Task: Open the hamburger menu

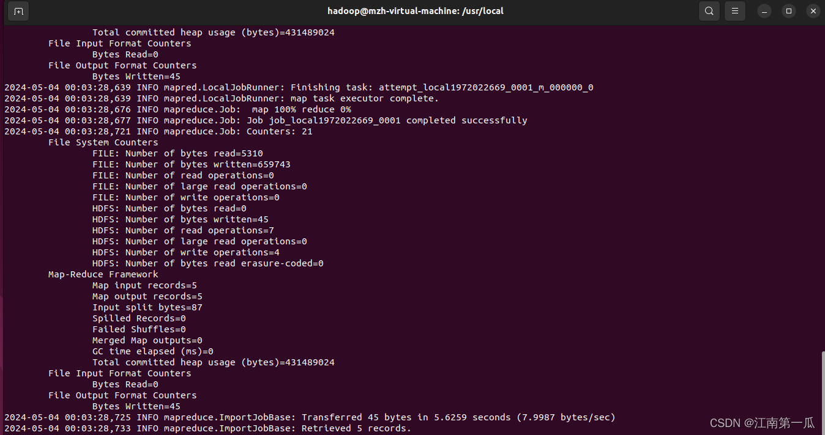Action: 734,11
